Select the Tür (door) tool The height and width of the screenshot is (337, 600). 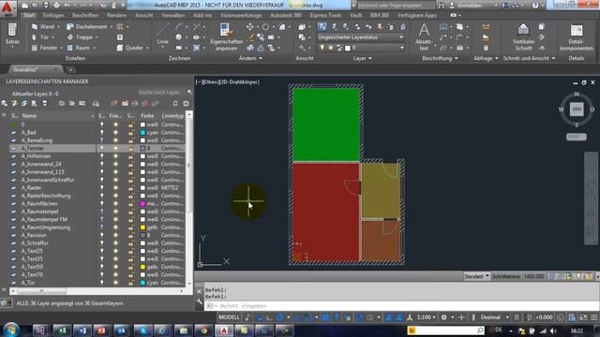pos(43,37)
